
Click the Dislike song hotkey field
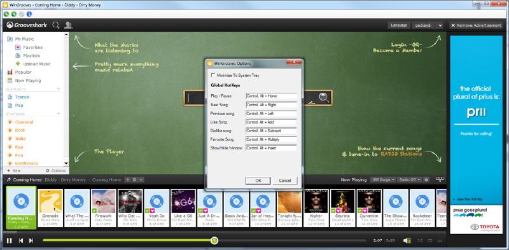[272, 130]
